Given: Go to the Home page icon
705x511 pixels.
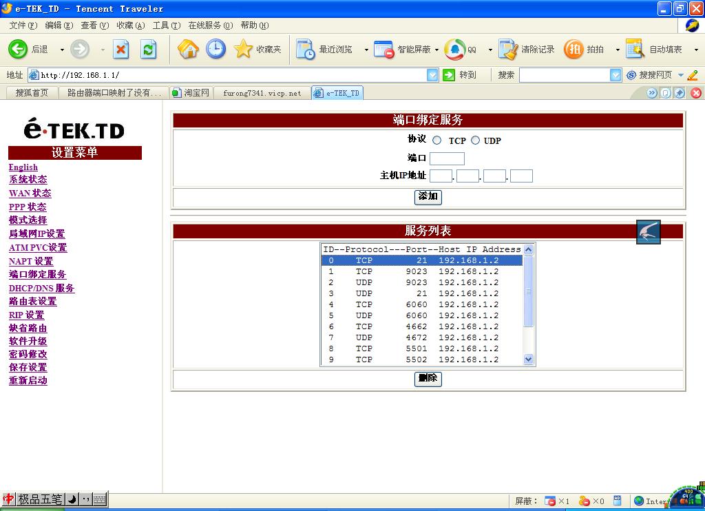Looking at the screenshot, I should point(188,49).
